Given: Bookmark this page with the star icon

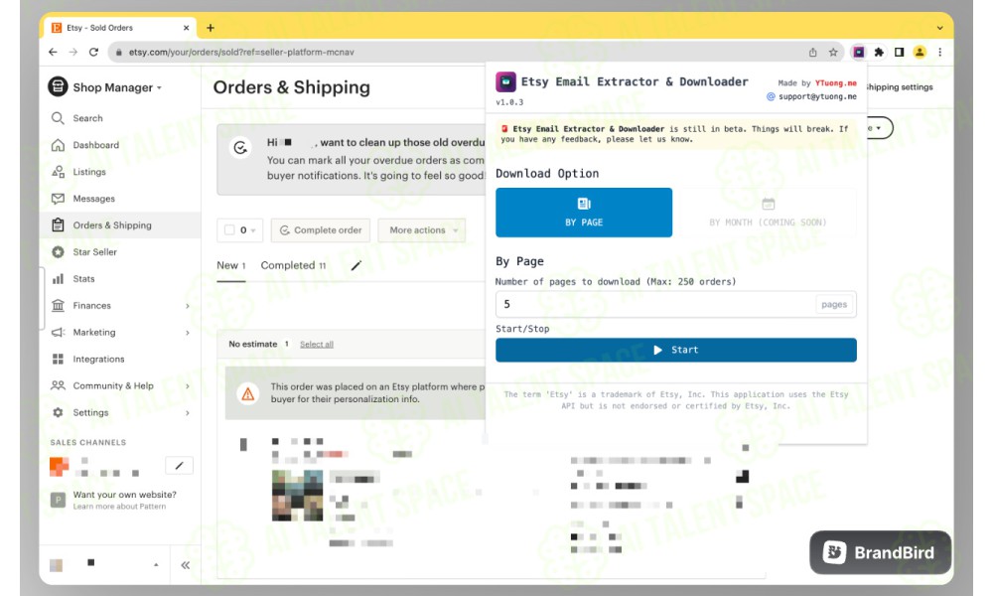Looking at the screenshot, I should [x=833, y=52].
